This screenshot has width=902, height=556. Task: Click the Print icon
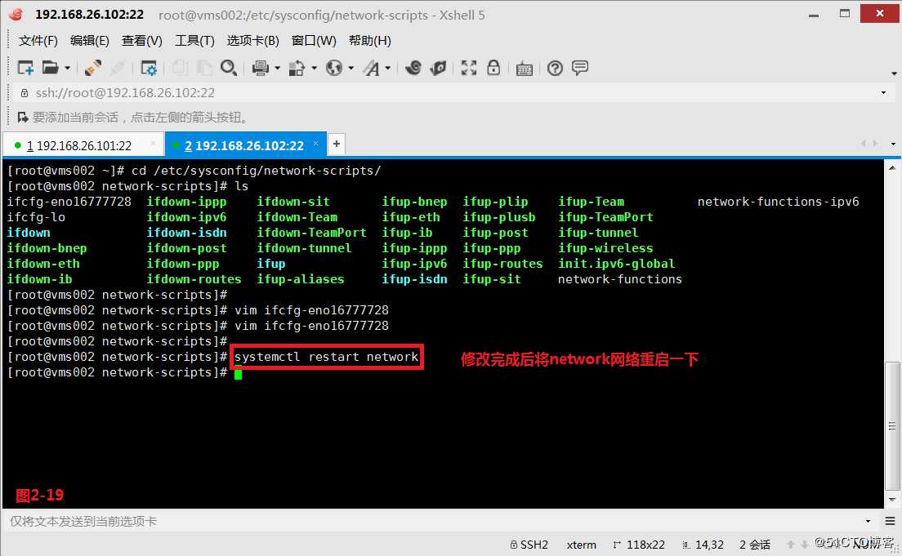pyautogui.click(x=260, y=68)
